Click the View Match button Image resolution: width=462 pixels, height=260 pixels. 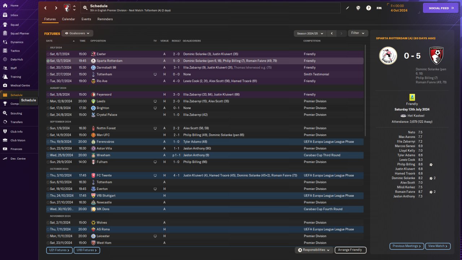[438, 246]
